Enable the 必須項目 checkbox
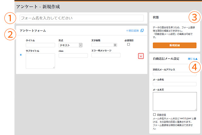 128,45
